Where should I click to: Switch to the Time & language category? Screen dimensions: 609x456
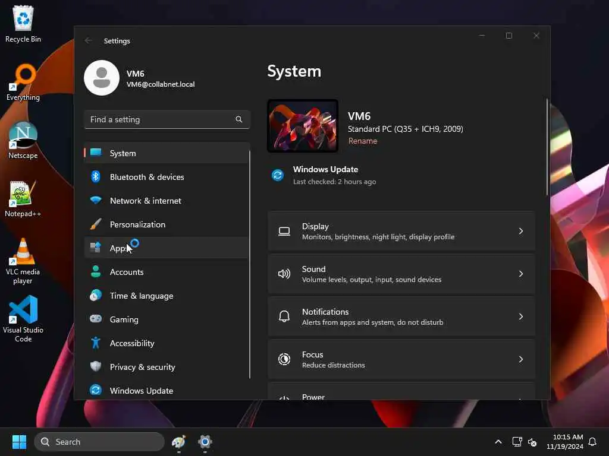(x=167, y=296)
